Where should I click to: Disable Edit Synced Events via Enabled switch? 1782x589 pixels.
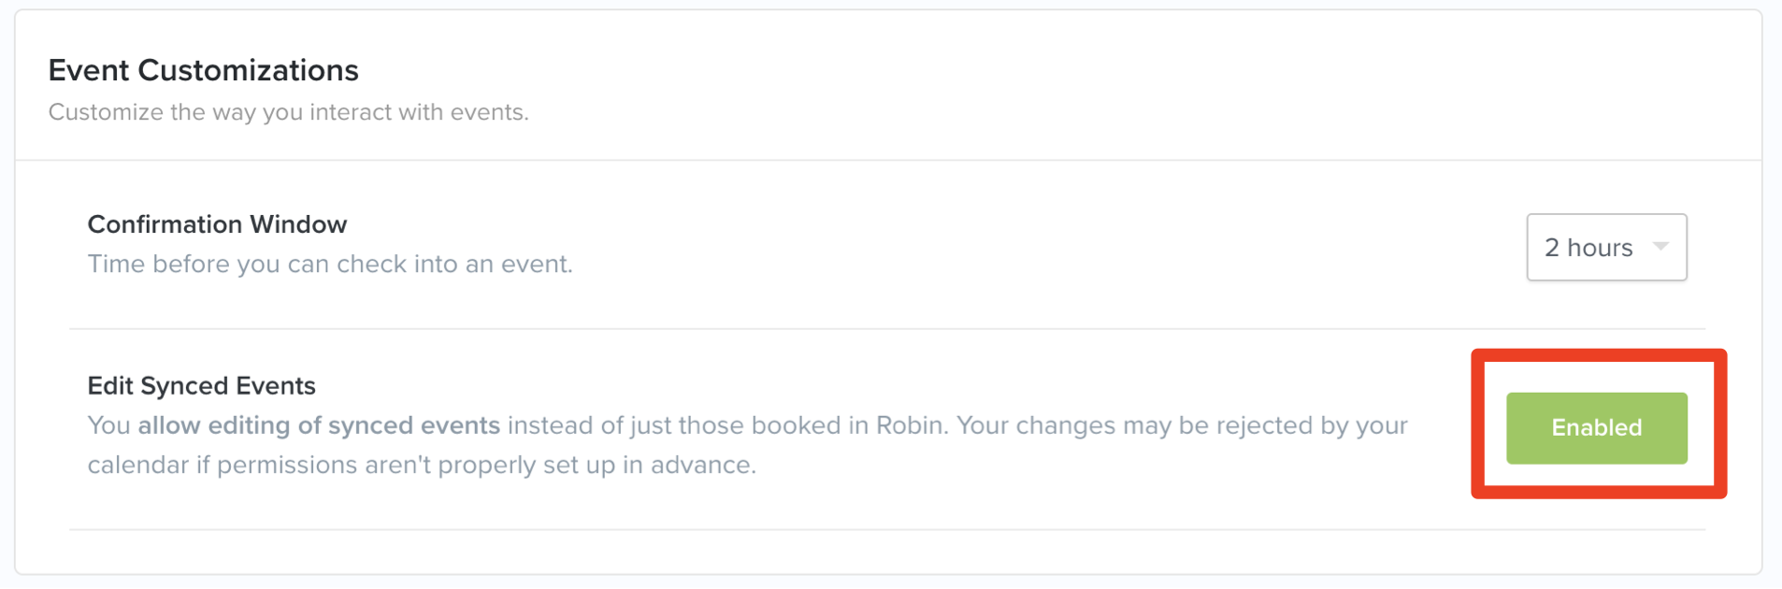point(1597,428)
